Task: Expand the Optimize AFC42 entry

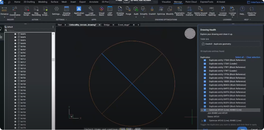Action: pyautogui.click(x=202, y=120)
